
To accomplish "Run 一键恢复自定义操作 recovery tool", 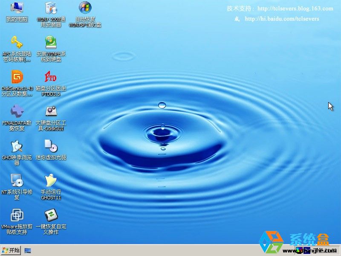I will [x=50, y=217].
